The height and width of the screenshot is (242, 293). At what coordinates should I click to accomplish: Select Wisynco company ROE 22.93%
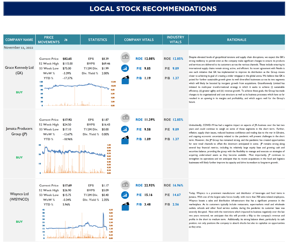point(150,186)
